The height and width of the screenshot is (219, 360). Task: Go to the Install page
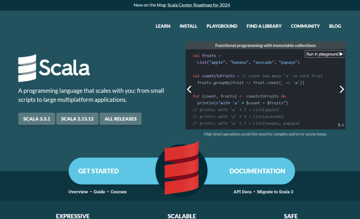pos(188,26)
